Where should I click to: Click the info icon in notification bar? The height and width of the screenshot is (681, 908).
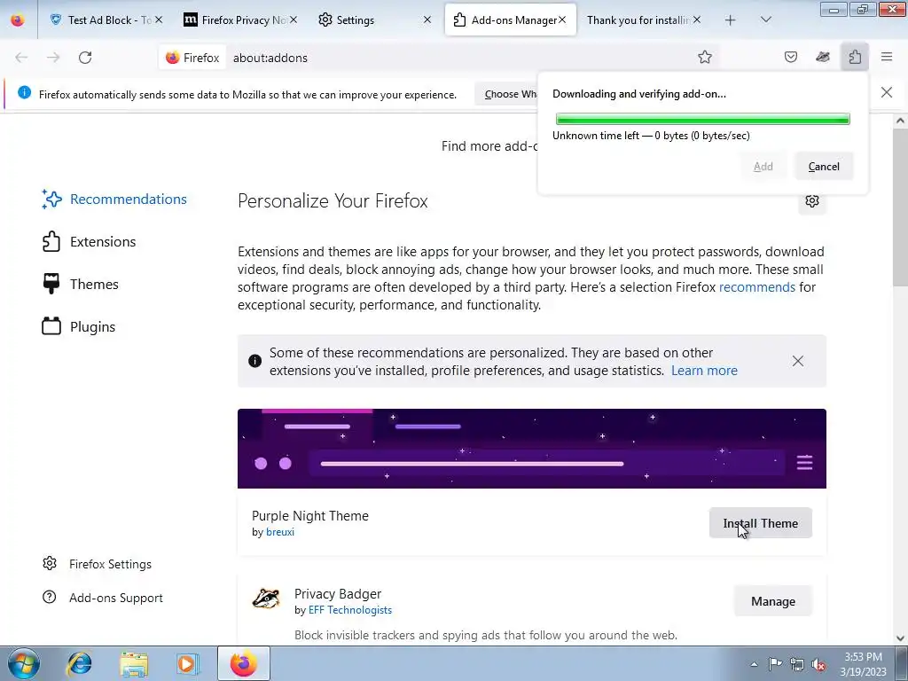click(24, 92)
